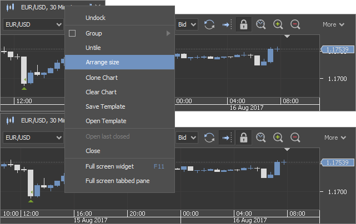Expand the More menu in top chart toolbar
This screenshot has width=356, height=224.
pos(333,24)
